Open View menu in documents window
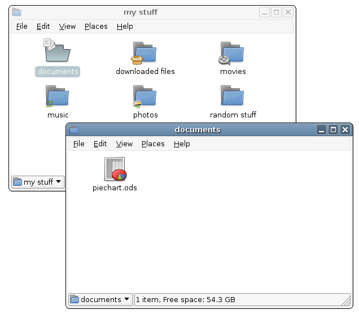 pos(124,144)
